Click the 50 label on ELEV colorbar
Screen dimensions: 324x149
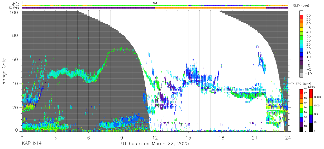308,24
